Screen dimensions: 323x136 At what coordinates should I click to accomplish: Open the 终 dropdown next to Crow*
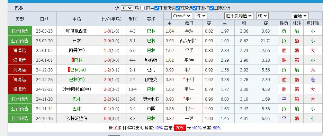coord(201,16)
